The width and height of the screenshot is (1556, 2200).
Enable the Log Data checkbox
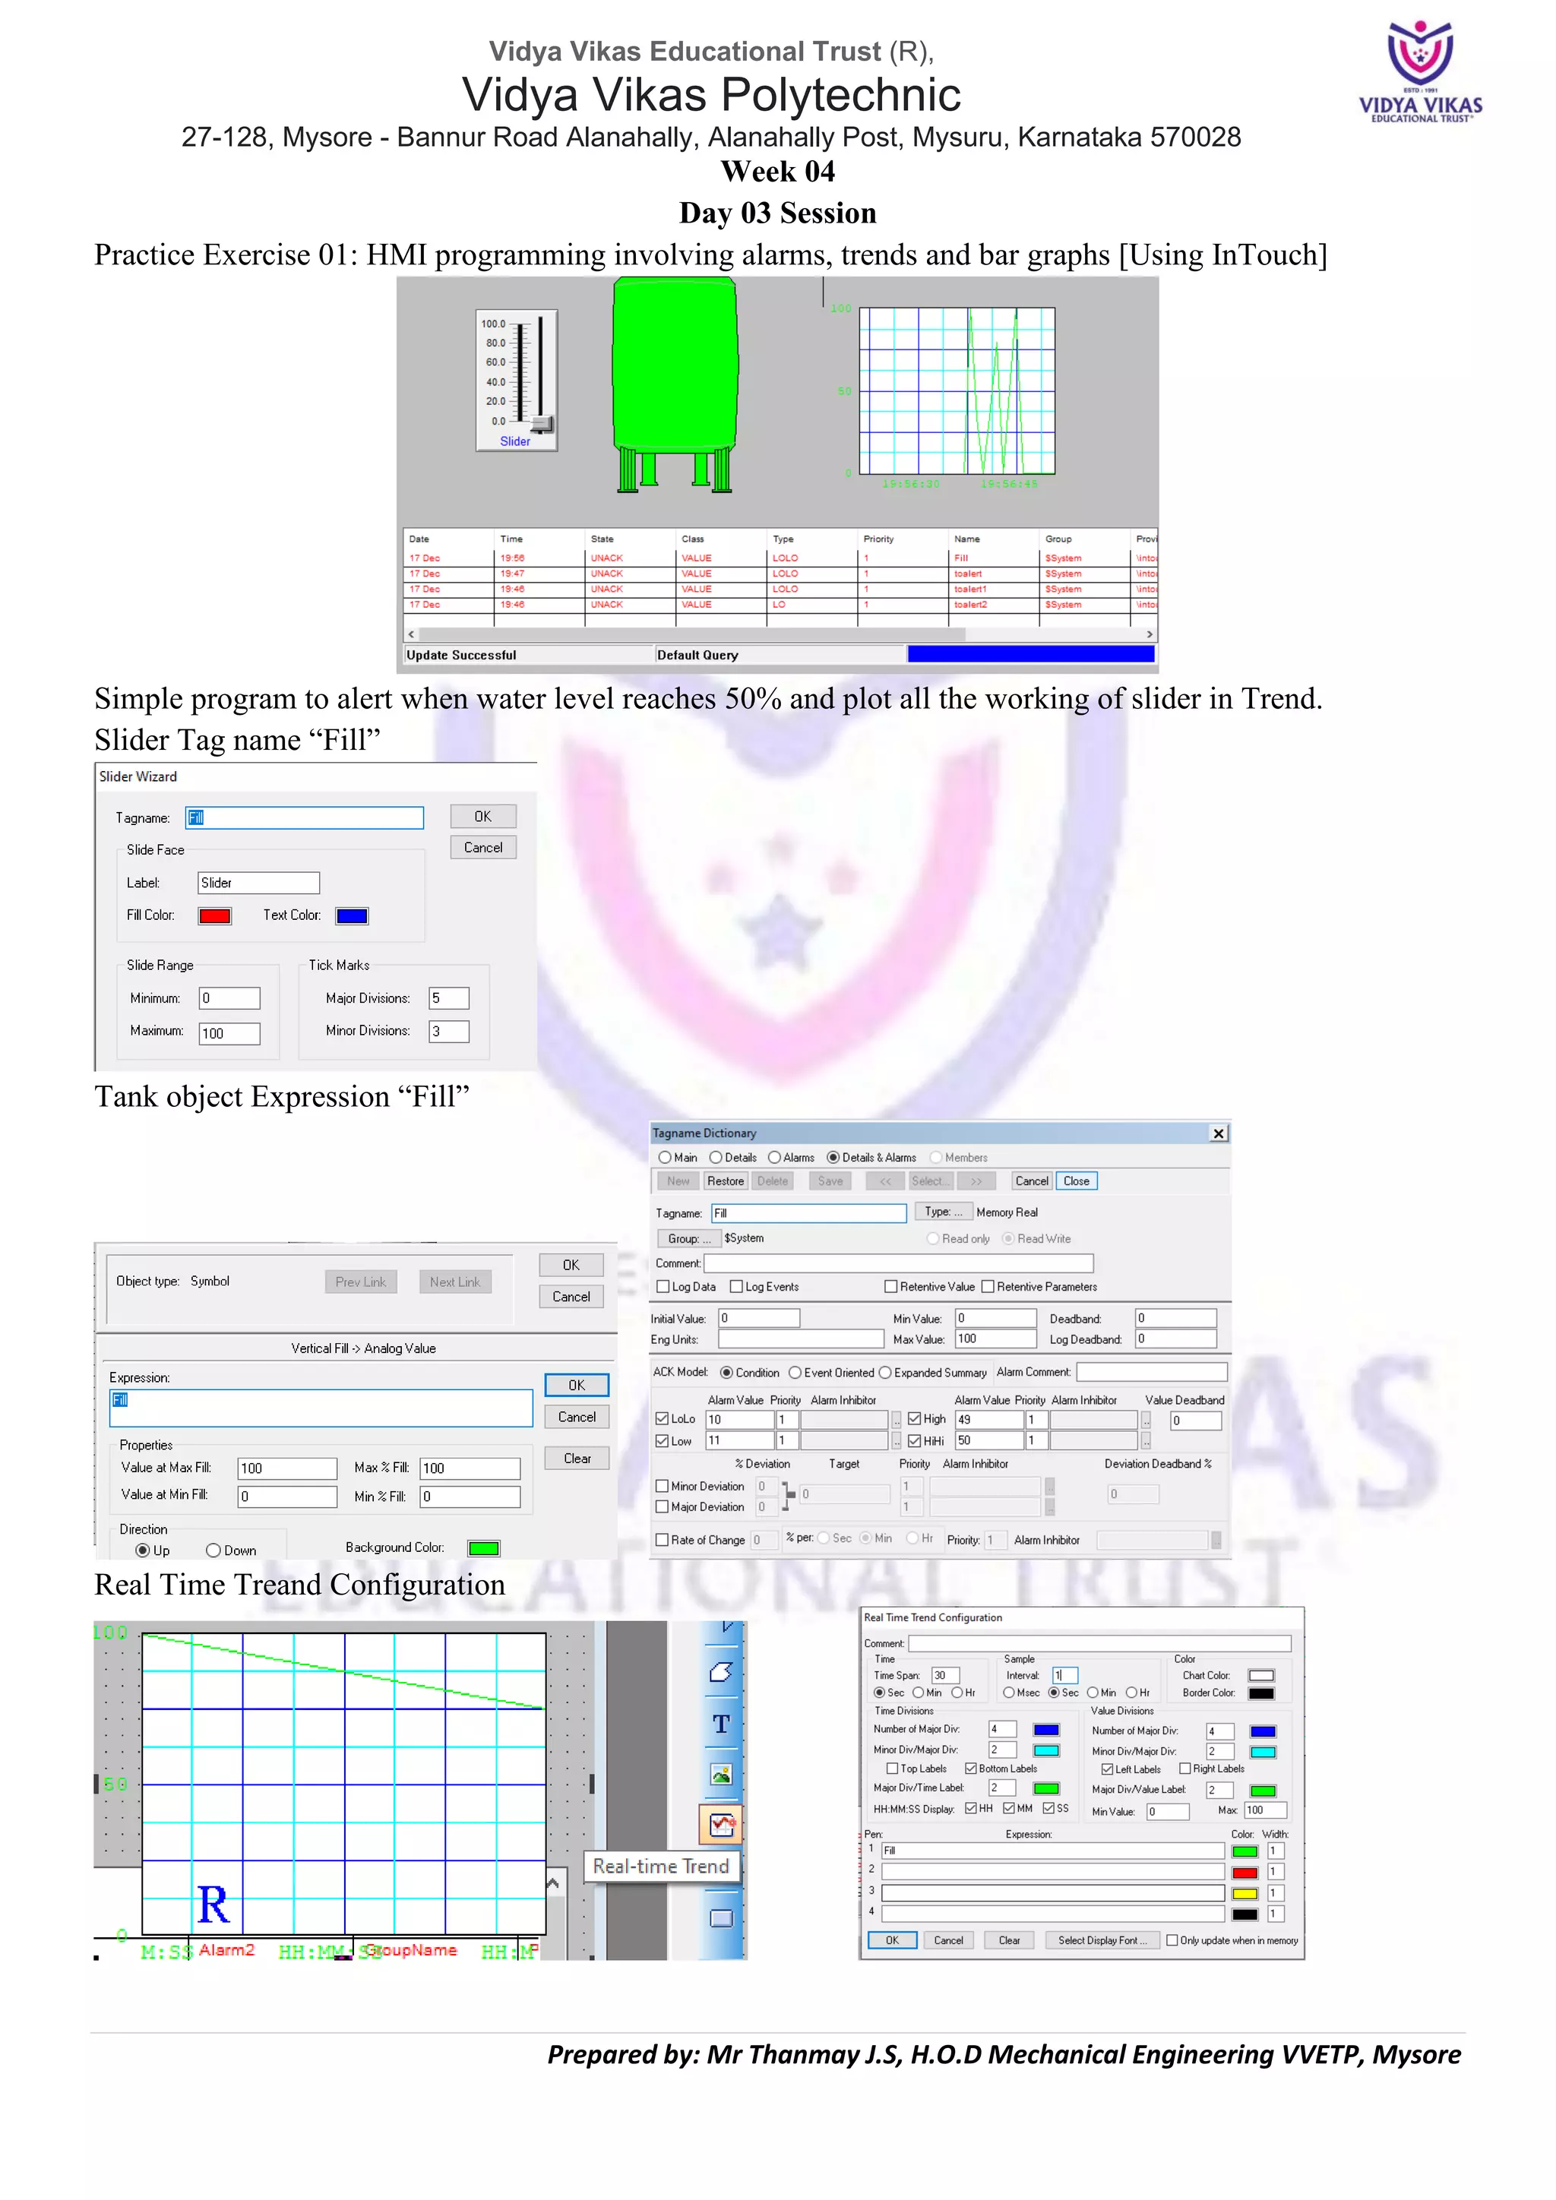663,1287
